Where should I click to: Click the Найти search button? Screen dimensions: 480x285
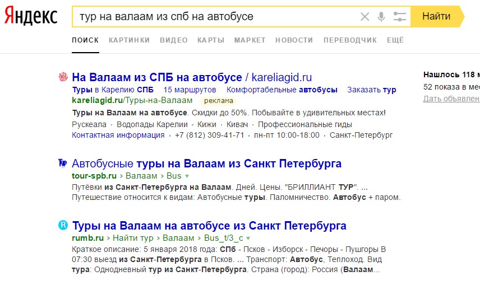437,16
